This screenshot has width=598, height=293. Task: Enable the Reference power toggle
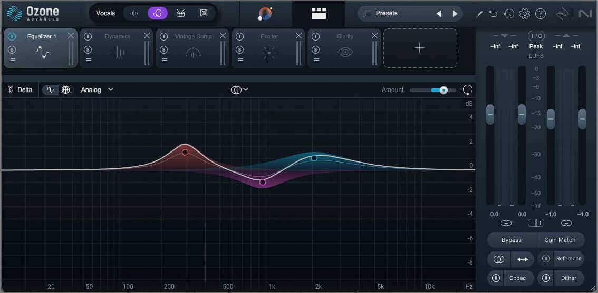[546, 259]
